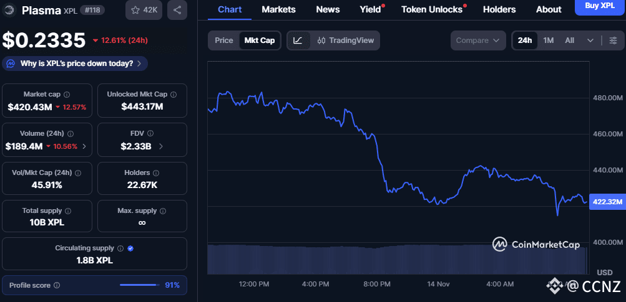Open the chart settings sliders icon
Viewport: 626px width, 302px height.
click(x=614, y=40)
